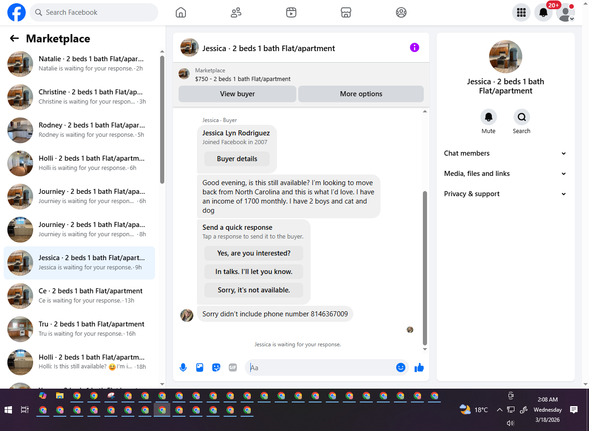Viewport: 589px width, 431px height.
Task: Open Christine's conversation
Action: tap(79, 97)
